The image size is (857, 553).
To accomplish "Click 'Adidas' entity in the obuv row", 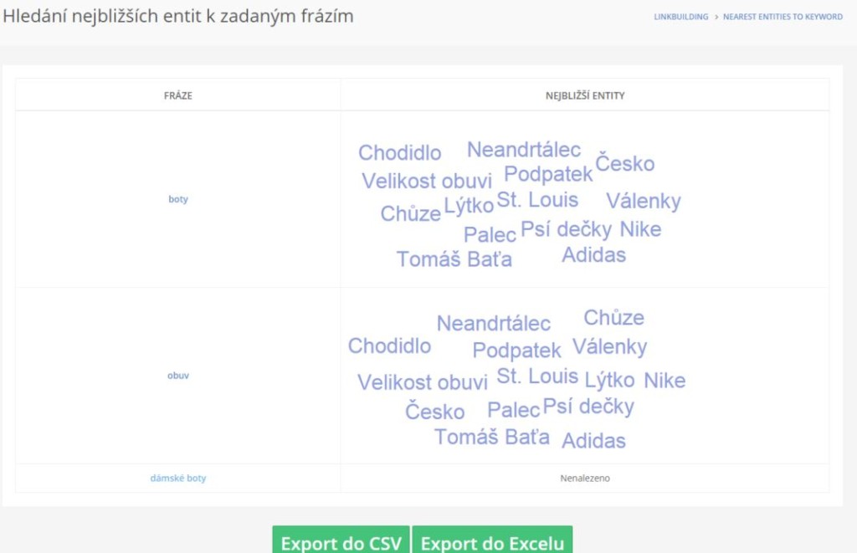I will (x=593, y=441).
